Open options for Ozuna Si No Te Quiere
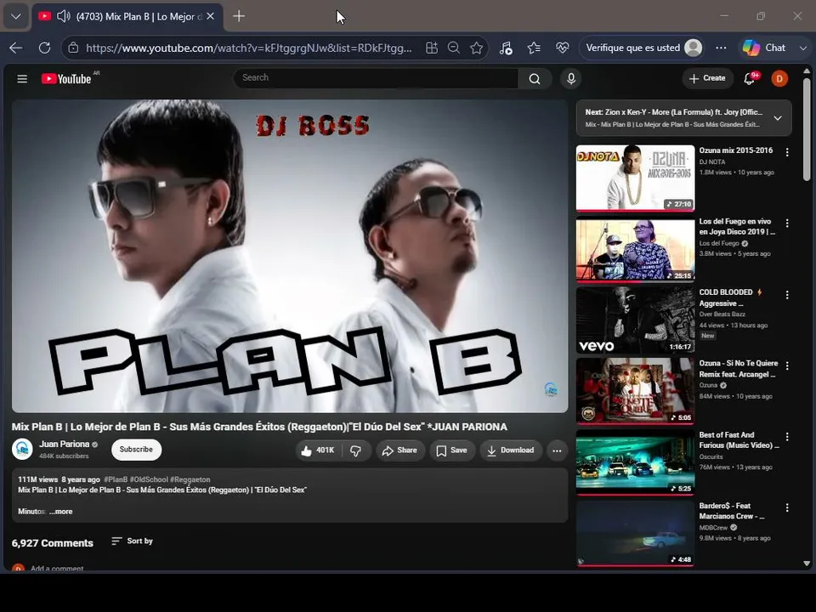Viewport: 816px width, 612px height. 787,365
